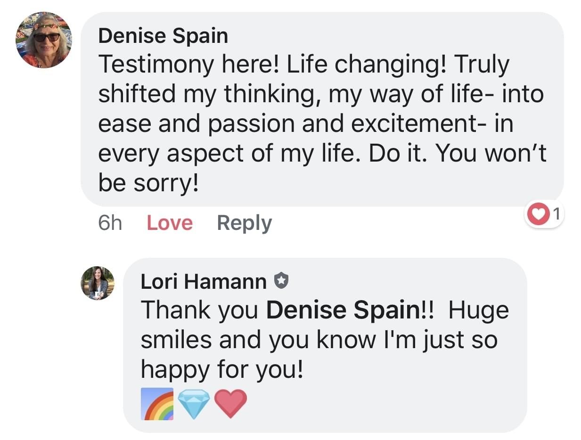This screenshot has height=440, width=581.
Task: Open Lori Hamann's profile picture
Action: 98,283
